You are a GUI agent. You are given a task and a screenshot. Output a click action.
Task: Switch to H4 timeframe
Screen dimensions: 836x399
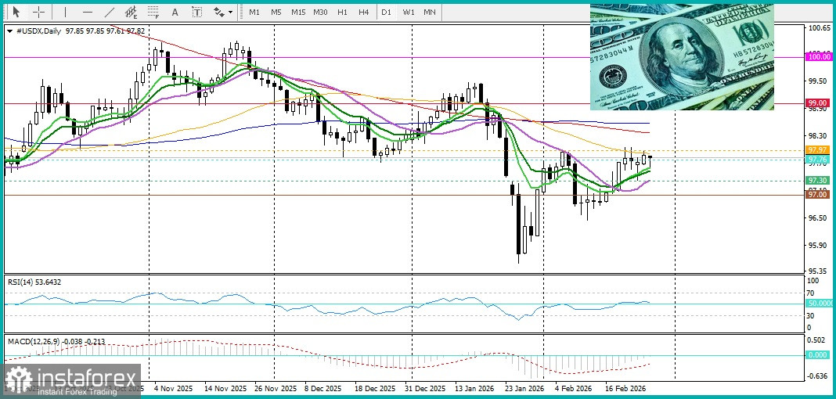click(x=363, y=13)
